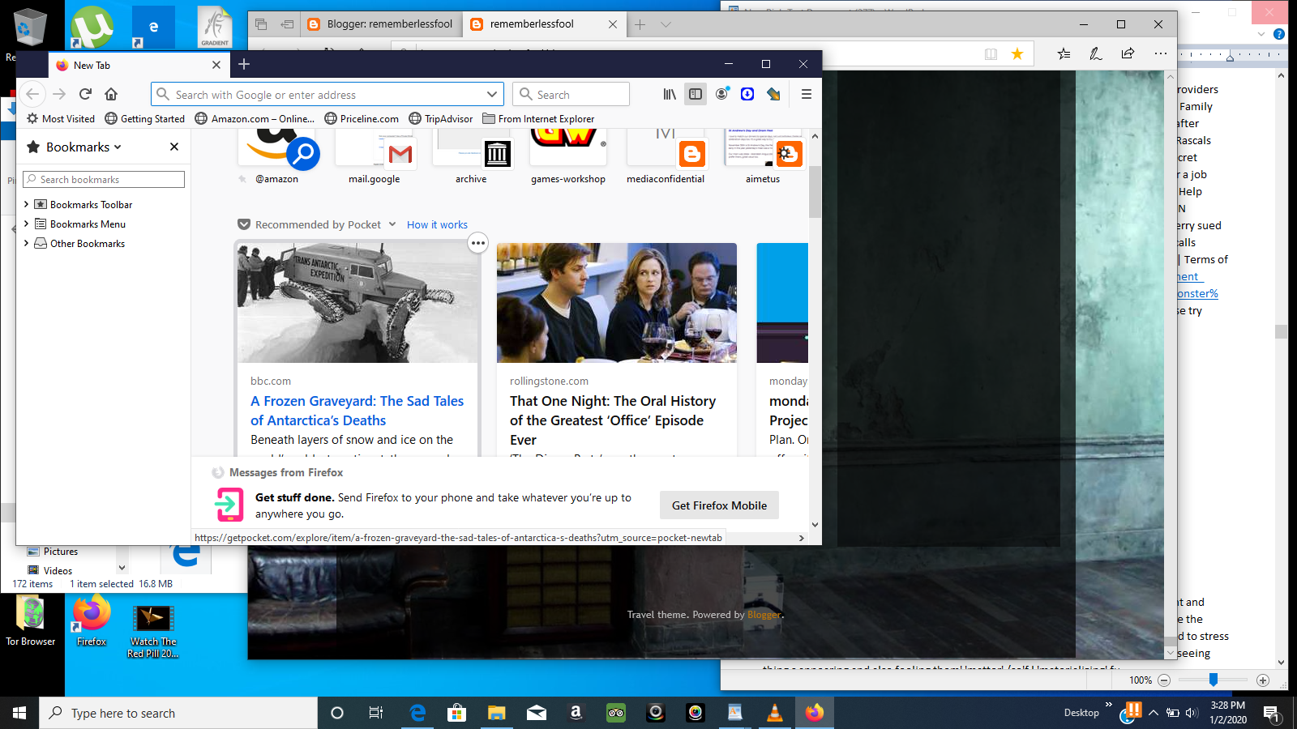Open the Amazon top site tile

tap(276, 157)
